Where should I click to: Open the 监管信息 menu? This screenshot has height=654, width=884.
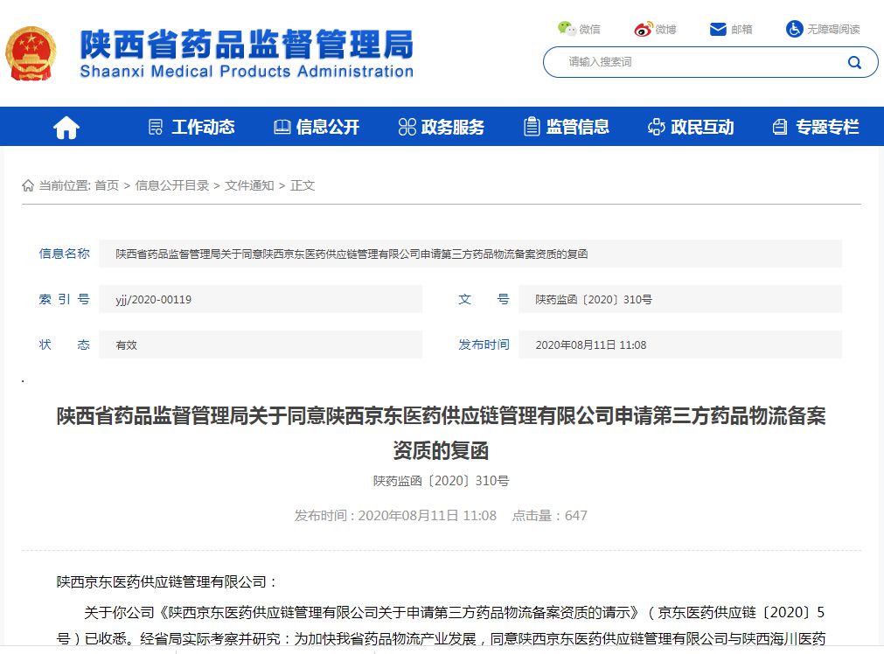(567, 127)
